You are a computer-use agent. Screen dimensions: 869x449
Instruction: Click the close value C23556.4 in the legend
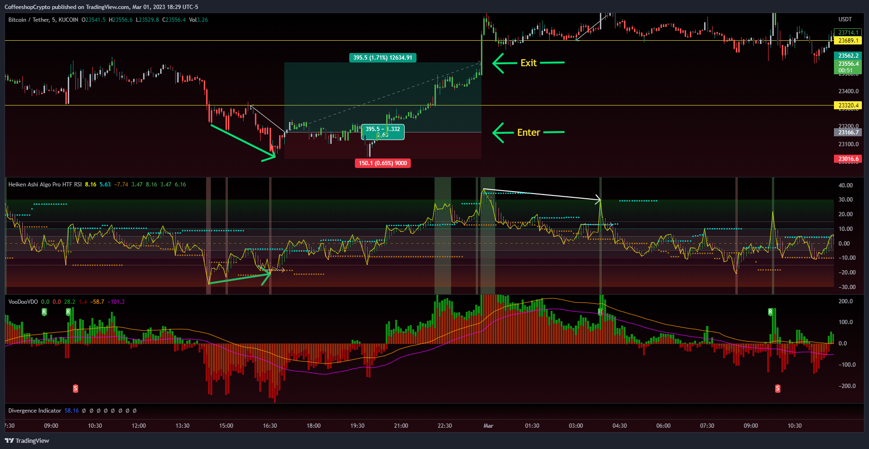[x=174, y=20]
